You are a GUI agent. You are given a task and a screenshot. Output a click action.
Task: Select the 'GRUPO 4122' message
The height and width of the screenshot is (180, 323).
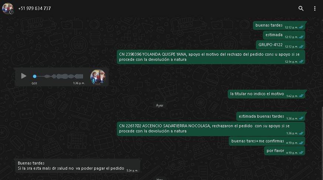click(280, 45)
